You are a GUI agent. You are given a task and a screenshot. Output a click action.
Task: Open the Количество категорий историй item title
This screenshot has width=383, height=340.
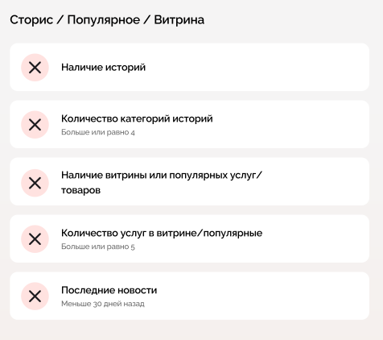point(137,118)
